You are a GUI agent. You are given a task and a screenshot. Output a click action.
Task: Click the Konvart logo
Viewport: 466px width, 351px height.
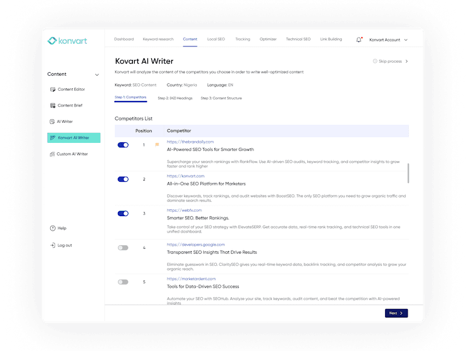pyautogui.click(x=67, y=41)
